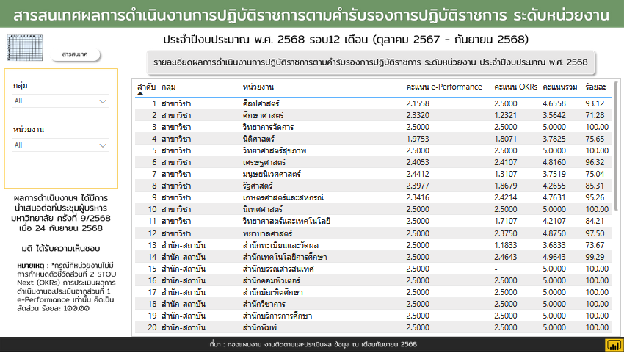Sort by คะแนนรวม column header
The image size is (624, 353).
click(x=560, y=87)
